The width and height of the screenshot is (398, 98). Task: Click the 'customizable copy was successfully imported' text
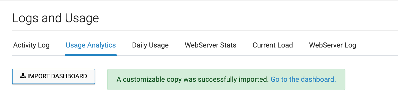pos(196,79)
